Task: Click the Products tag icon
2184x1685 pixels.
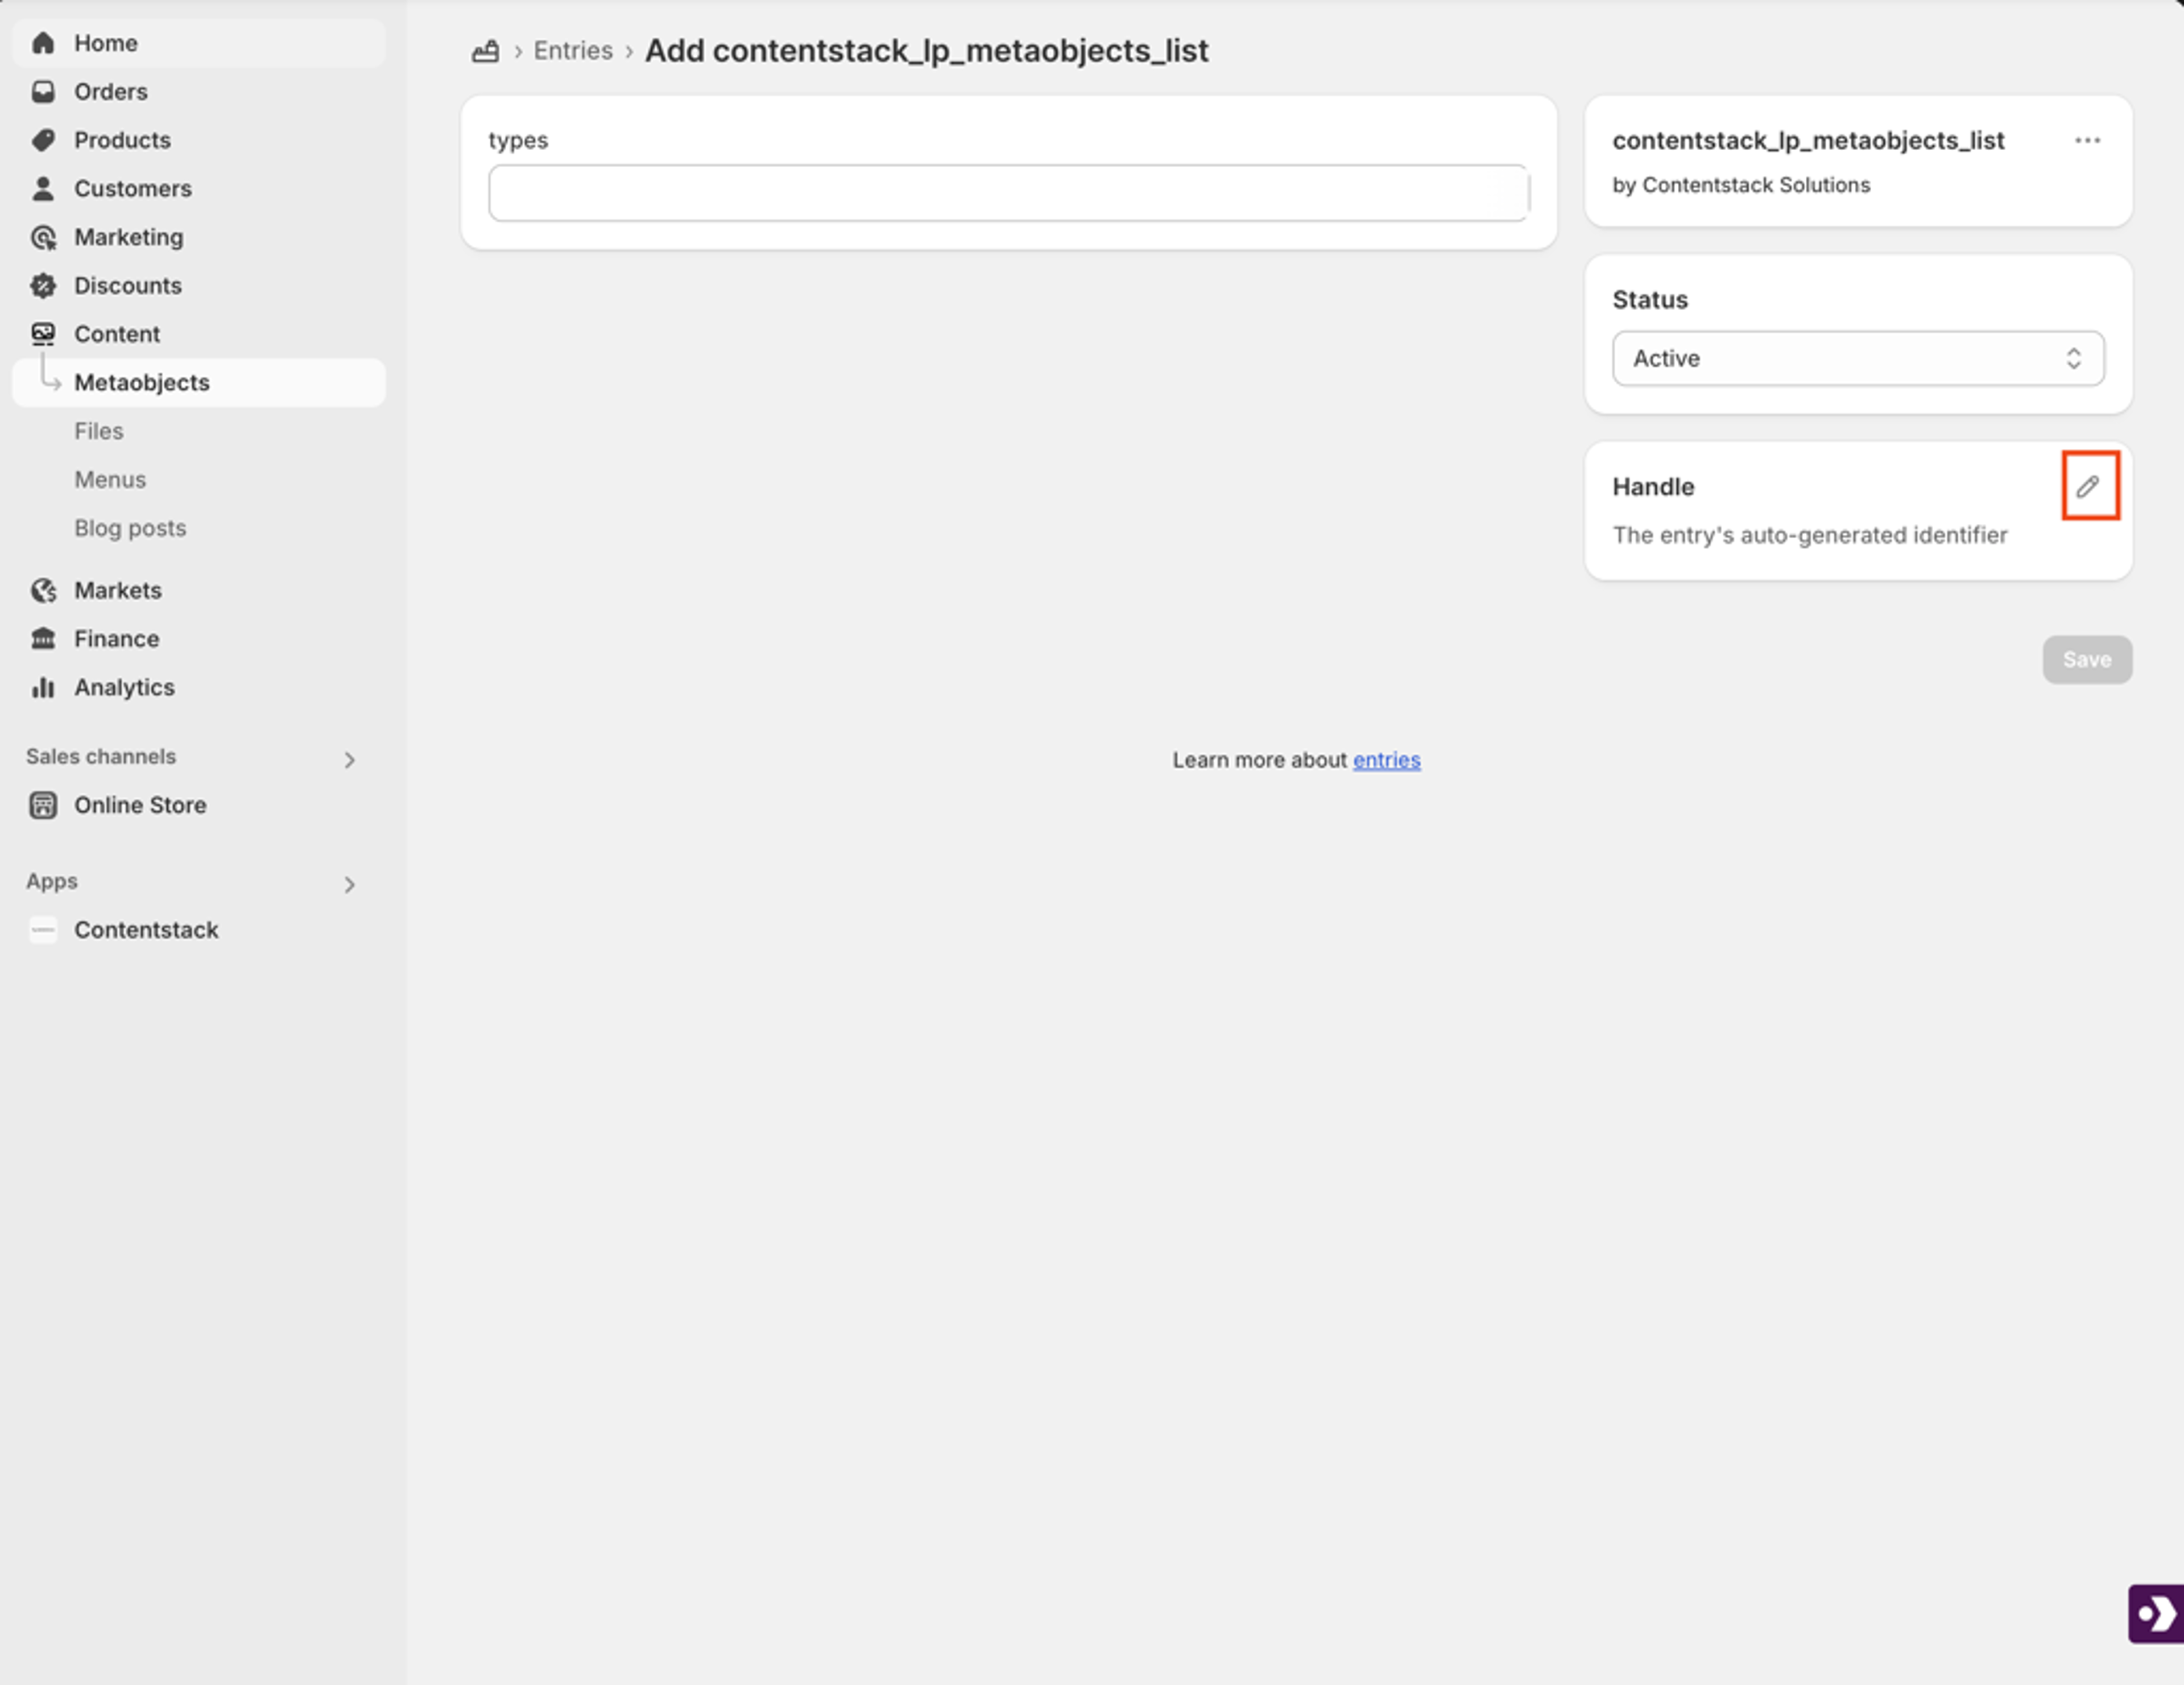Action: [43, 140]
